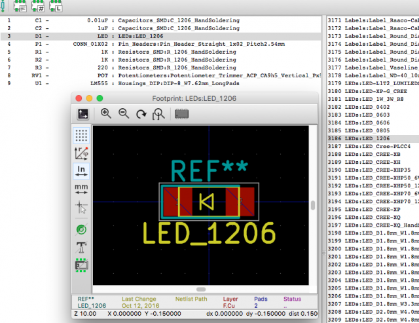Select component row U1 LM555

click(x=160, y=83)
